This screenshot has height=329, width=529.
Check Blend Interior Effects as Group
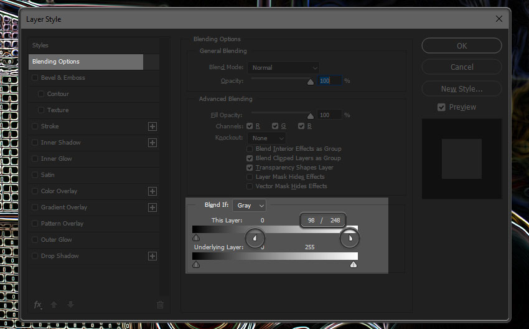(x=250, y=149)
